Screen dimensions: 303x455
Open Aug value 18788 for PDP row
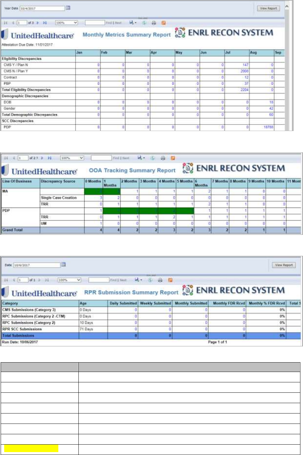pyautogui.click(x=268, y=127)
